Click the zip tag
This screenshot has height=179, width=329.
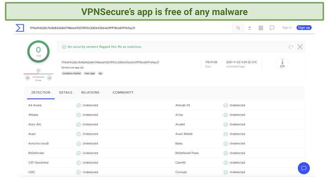tap(100, 73)
